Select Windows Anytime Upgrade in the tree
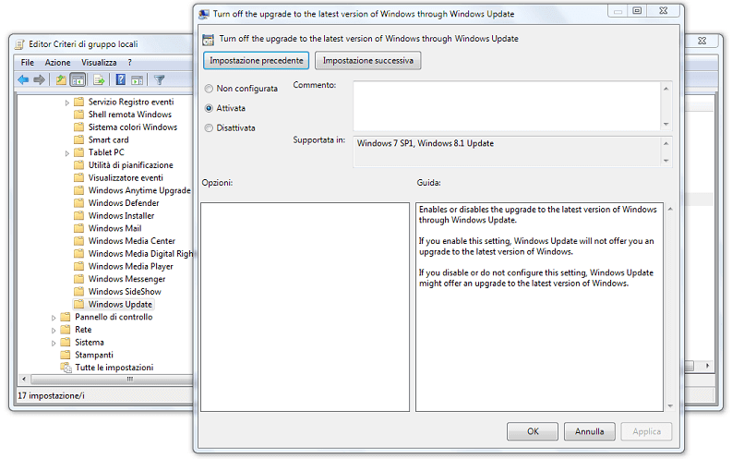The height and width of the screenshot is (459, 732). 139,190
